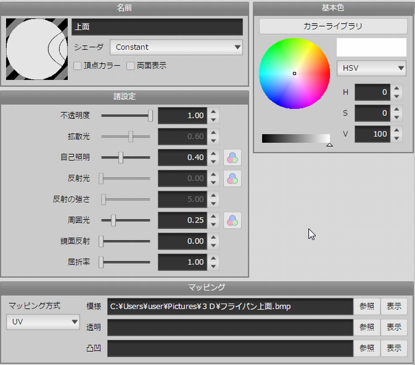Click 表示 button for 透明 texture
The width and height of the screenshot is (415, 365).
394,327
